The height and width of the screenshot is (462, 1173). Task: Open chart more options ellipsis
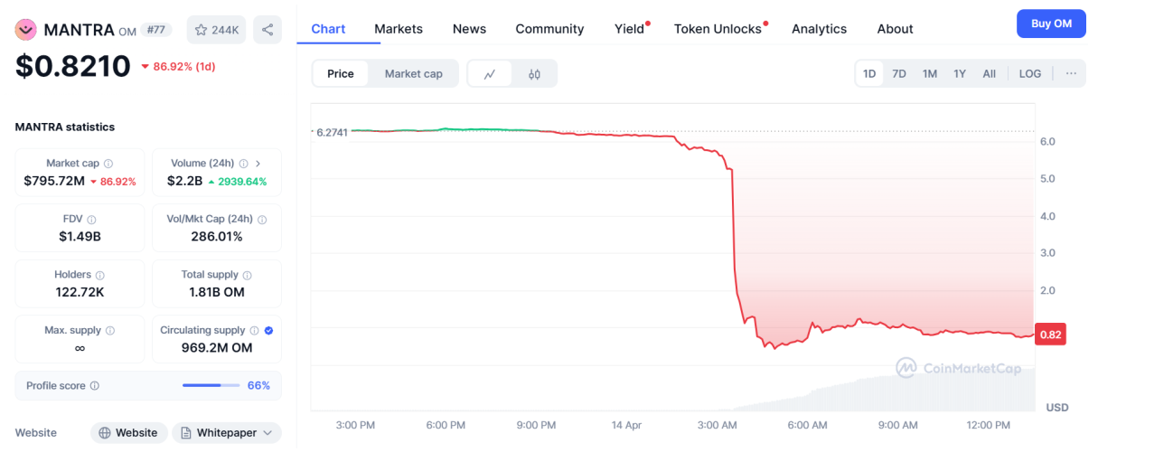tap(1071, 73)
